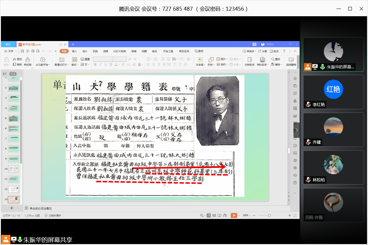Screen dimensions: 368x245
Task: Toggle bold formatting button
Action: click(95, 65)
